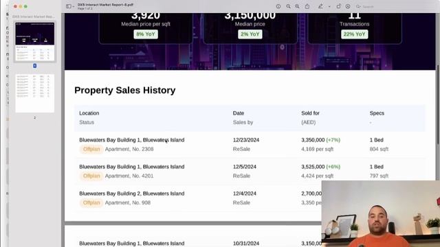Image resolution: width=440 pixels, height=247 pixels.
Task: Click the price 3,350,000 (+7%)
Action: (x=321, y=140)
